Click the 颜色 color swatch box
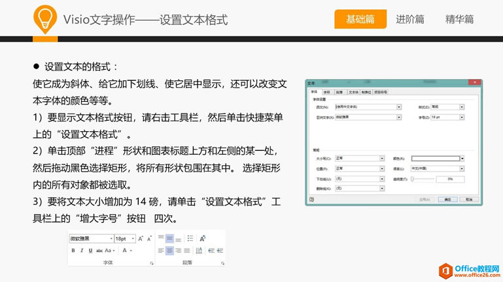503x282 pixels. (x=436, y=159)
